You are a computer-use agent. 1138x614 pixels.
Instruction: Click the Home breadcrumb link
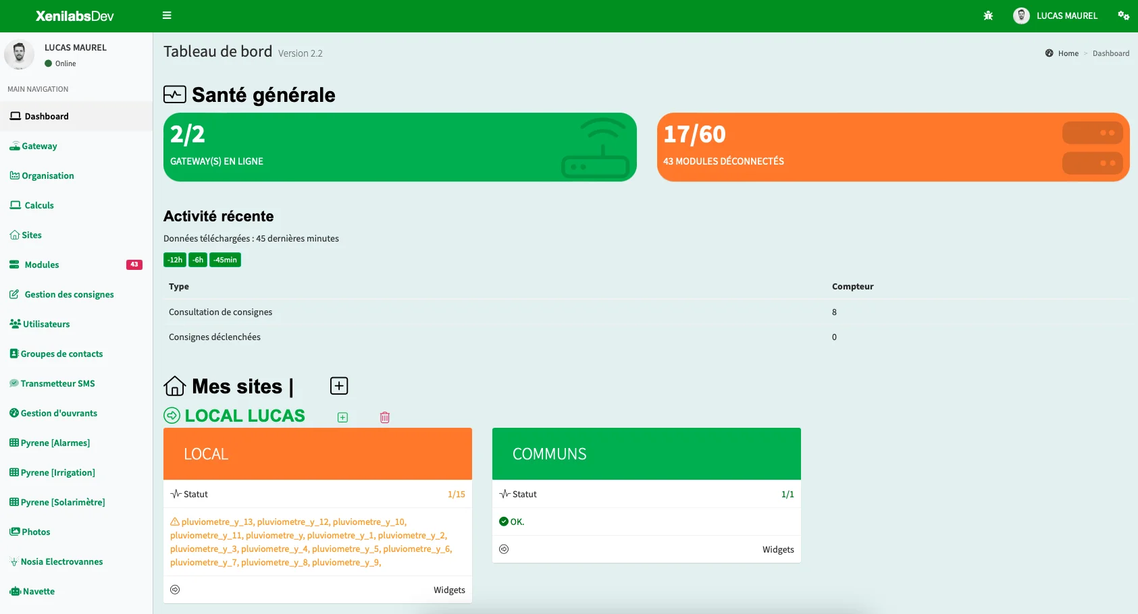click(1068, 53)
